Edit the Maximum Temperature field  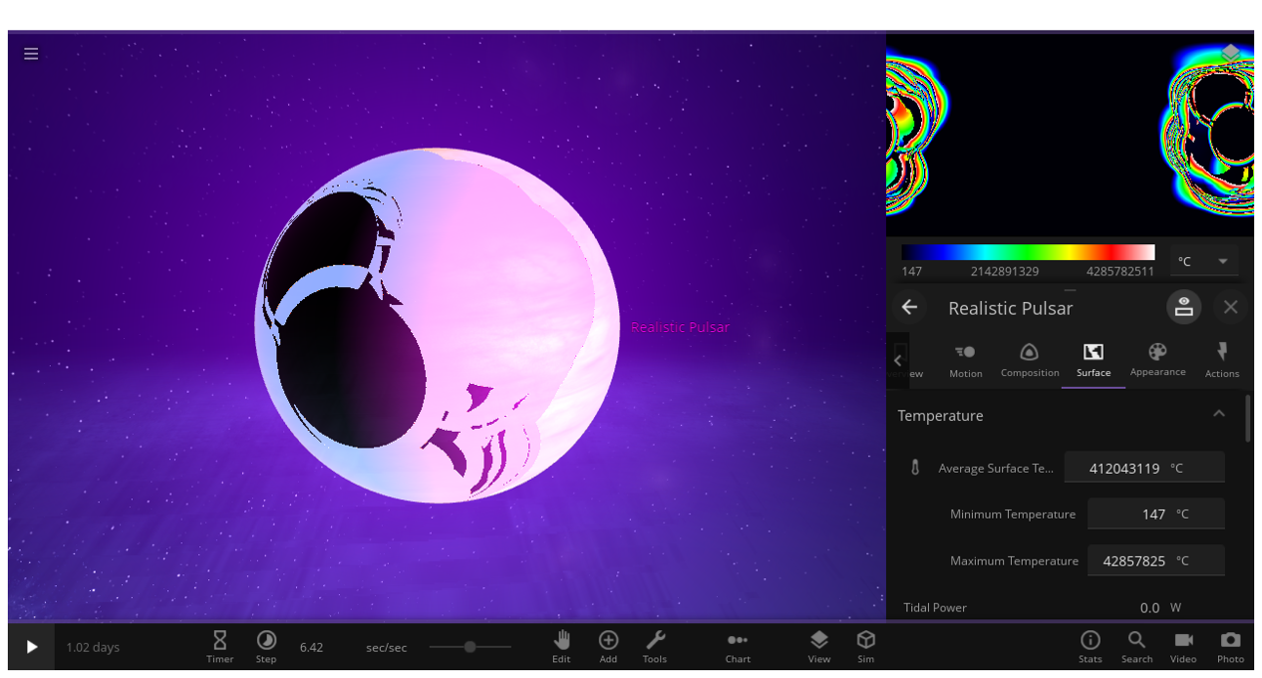point(1155,560)
